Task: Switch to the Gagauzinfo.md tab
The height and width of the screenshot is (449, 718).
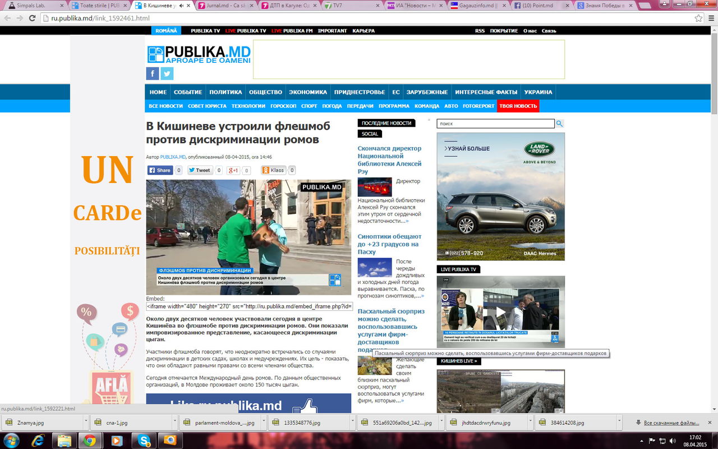Action: click(x=479, y=6)
